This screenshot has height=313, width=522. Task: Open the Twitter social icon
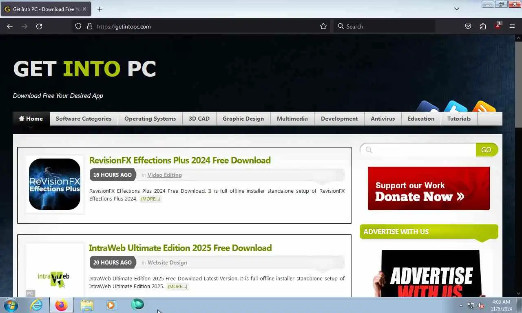[x=455, y=106]
